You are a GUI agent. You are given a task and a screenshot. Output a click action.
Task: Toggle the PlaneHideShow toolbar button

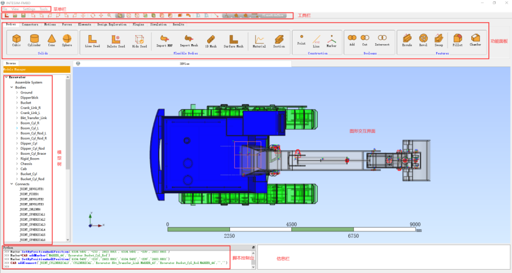(273, 15)
